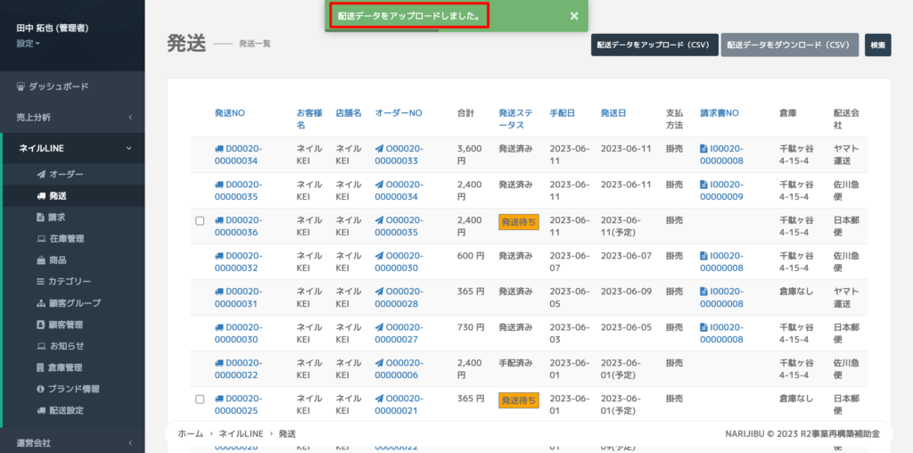
Task: Dismiss the green upload success notification
Action: click(x=574, y=16)
